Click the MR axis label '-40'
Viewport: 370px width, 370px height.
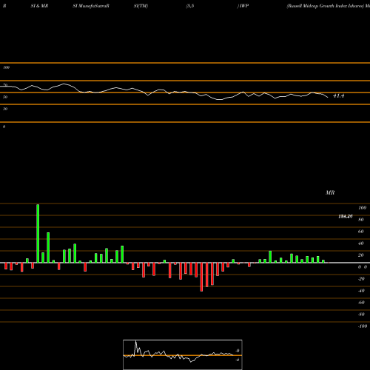[x=361, y=291]
